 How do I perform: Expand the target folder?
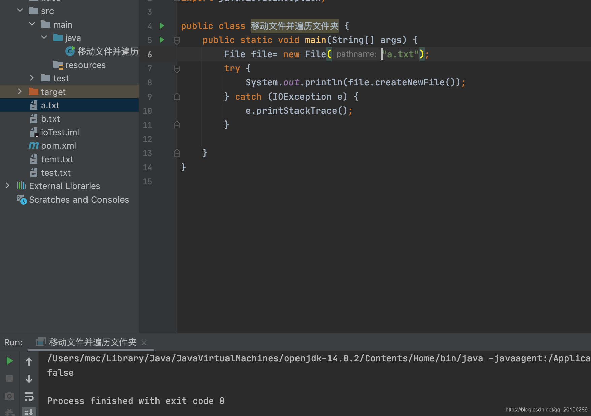20,91
